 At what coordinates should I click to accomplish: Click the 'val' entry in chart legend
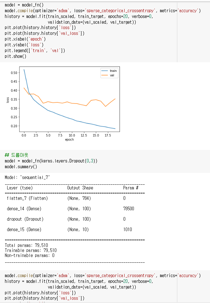point(108,75)
